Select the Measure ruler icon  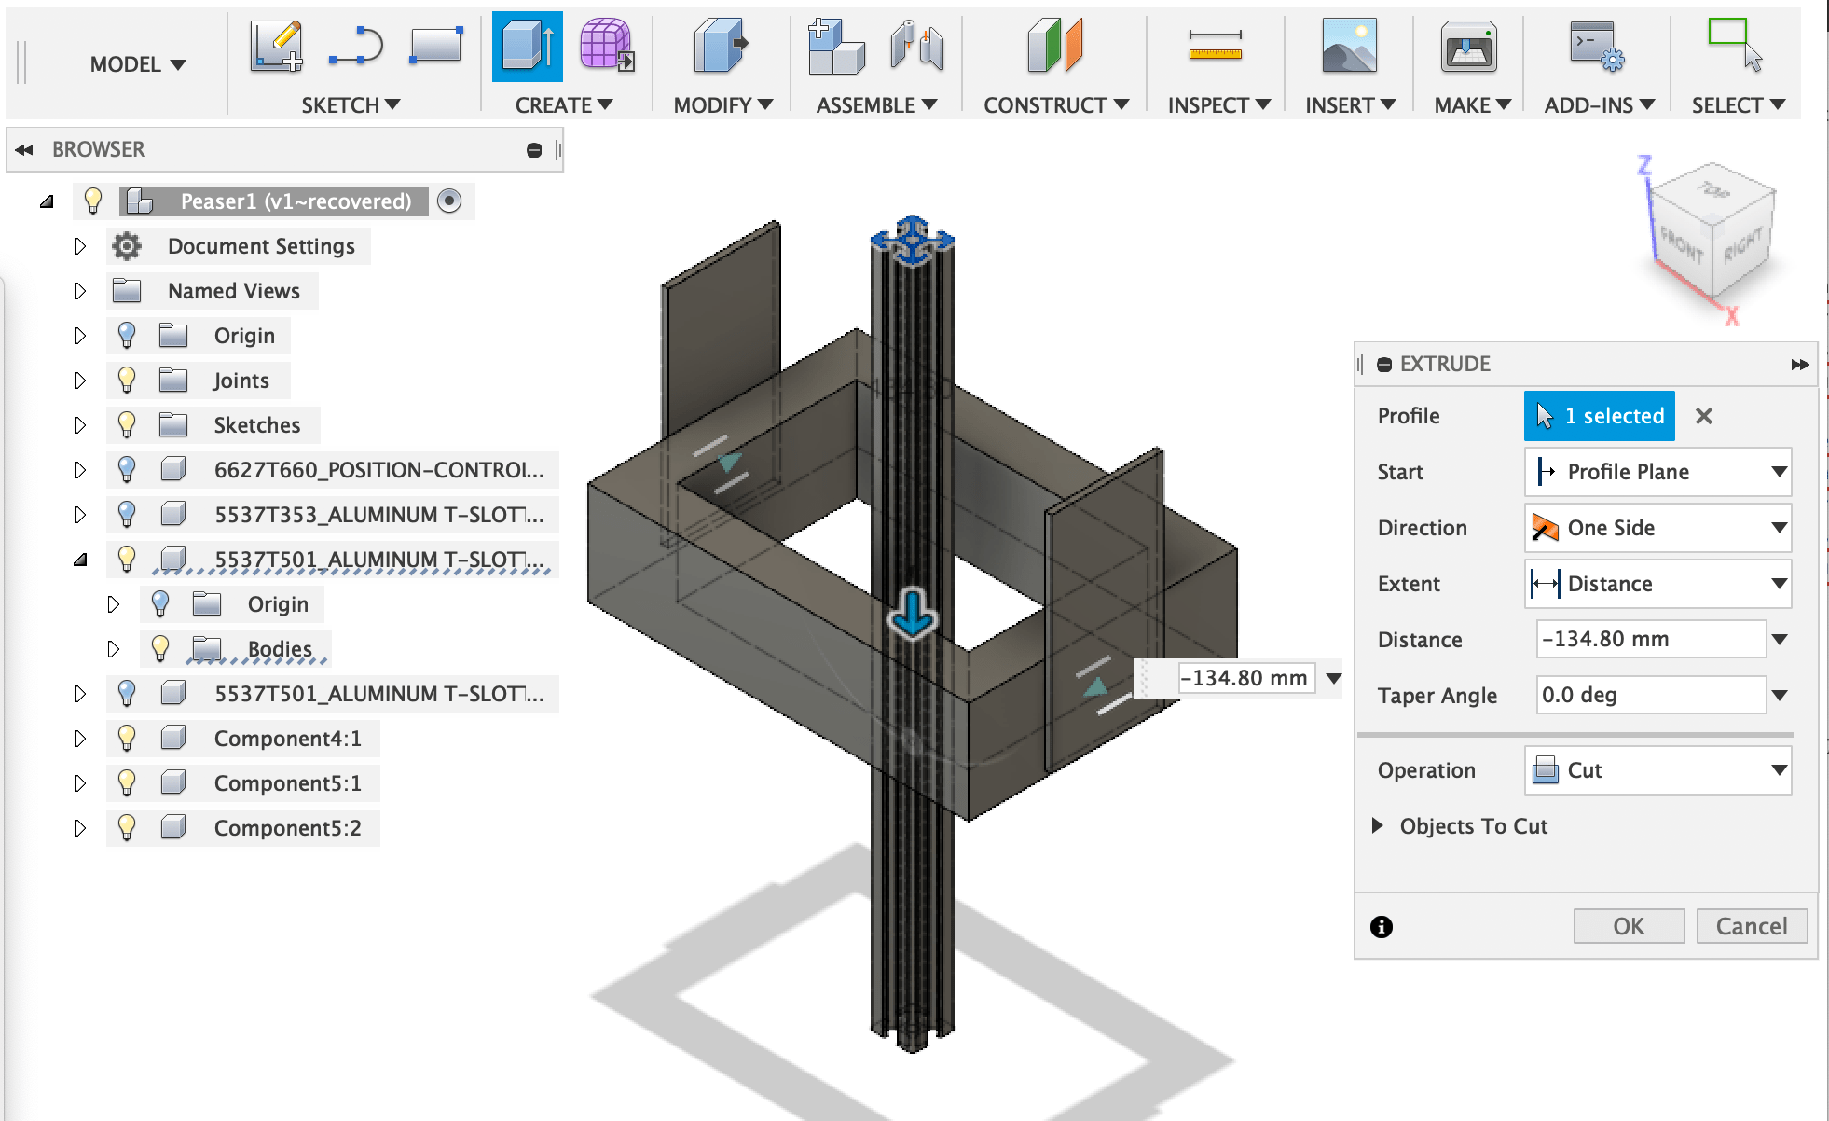pyautogui.click(x=1215, y=45)
